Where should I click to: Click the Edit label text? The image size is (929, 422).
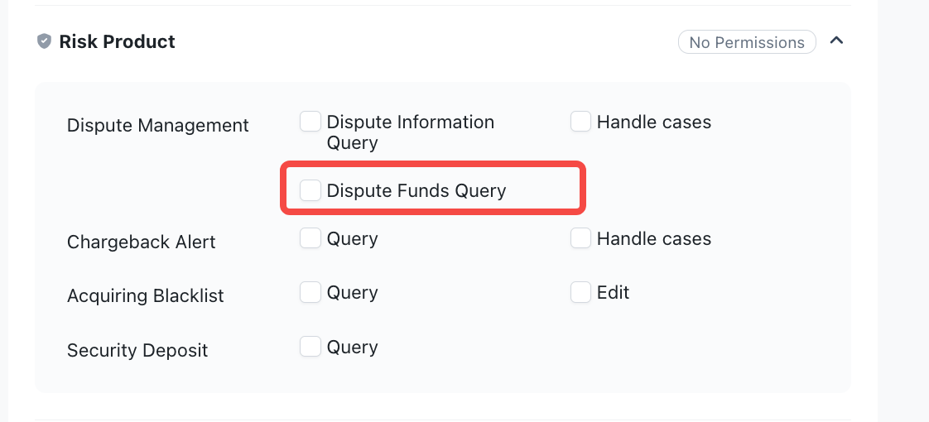(614, 292)
